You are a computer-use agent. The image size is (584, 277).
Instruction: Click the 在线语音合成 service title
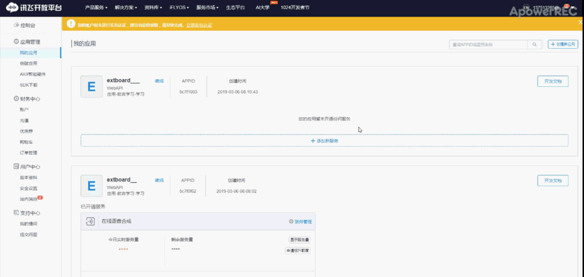[117, 221]
